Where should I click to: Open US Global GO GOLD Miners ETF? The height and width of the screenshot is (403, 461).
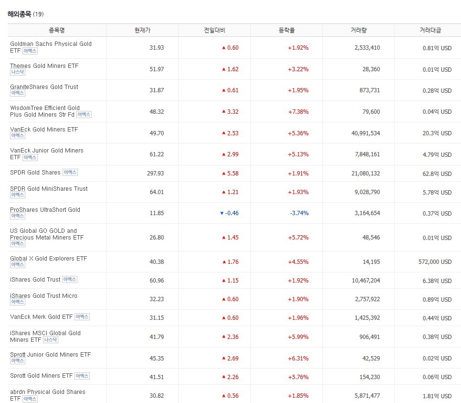pyautogui.click(x=47, y=234)
